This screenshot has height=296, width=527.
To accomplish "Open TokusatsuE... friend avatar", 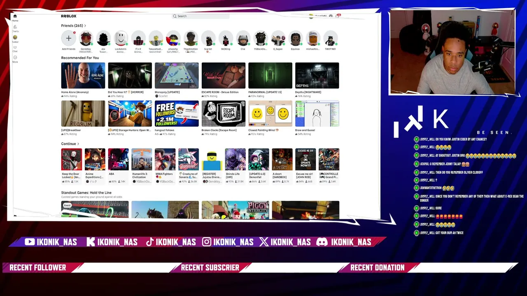I will (x=156, y=38).
